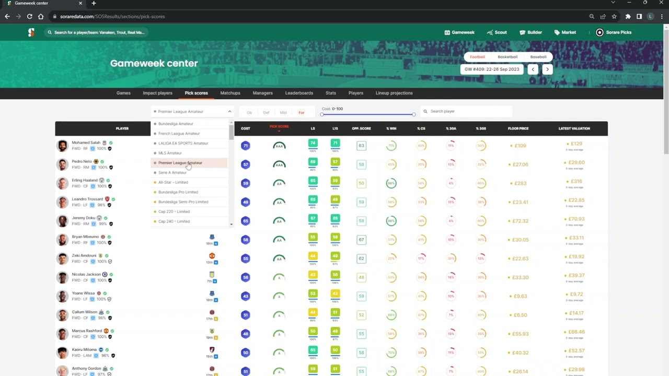Switch to the Matchups tab
Image resolution: width=669 pixels, height=376 pixels.
pyautogui.click(x=230, y=93)
